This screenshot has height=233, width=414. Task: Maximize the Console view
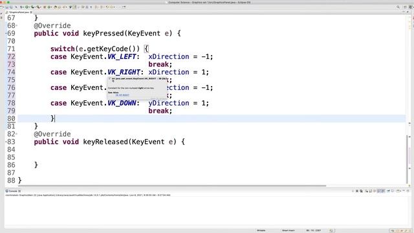point(408,191)
